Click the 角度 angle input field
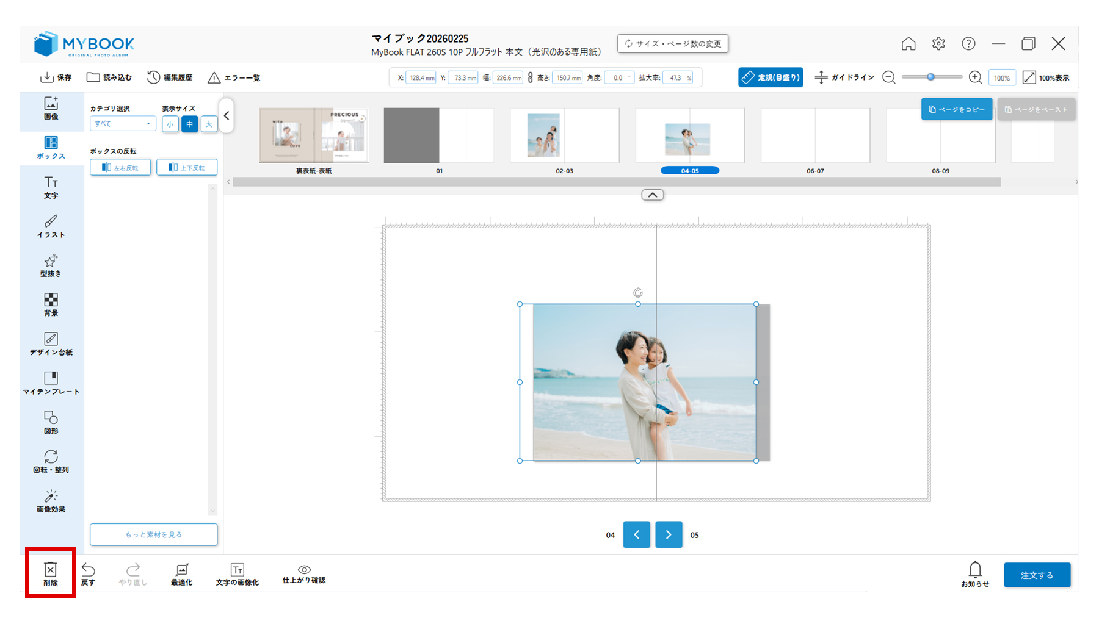 tap(619, 77)
